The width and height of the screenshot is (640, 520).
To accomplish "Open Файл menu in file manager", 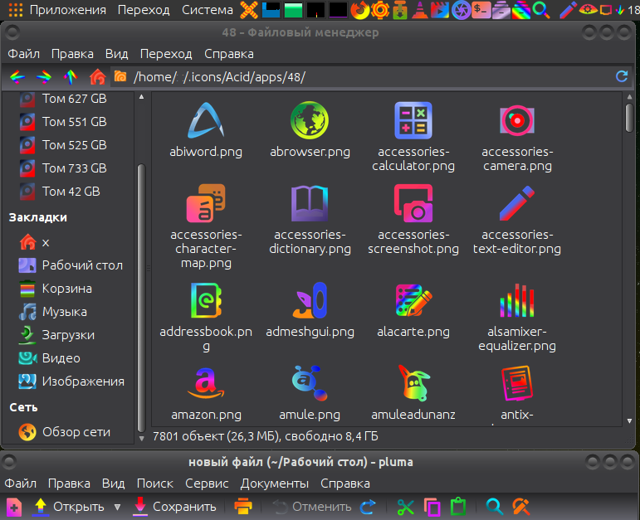I will coord(24,54).
